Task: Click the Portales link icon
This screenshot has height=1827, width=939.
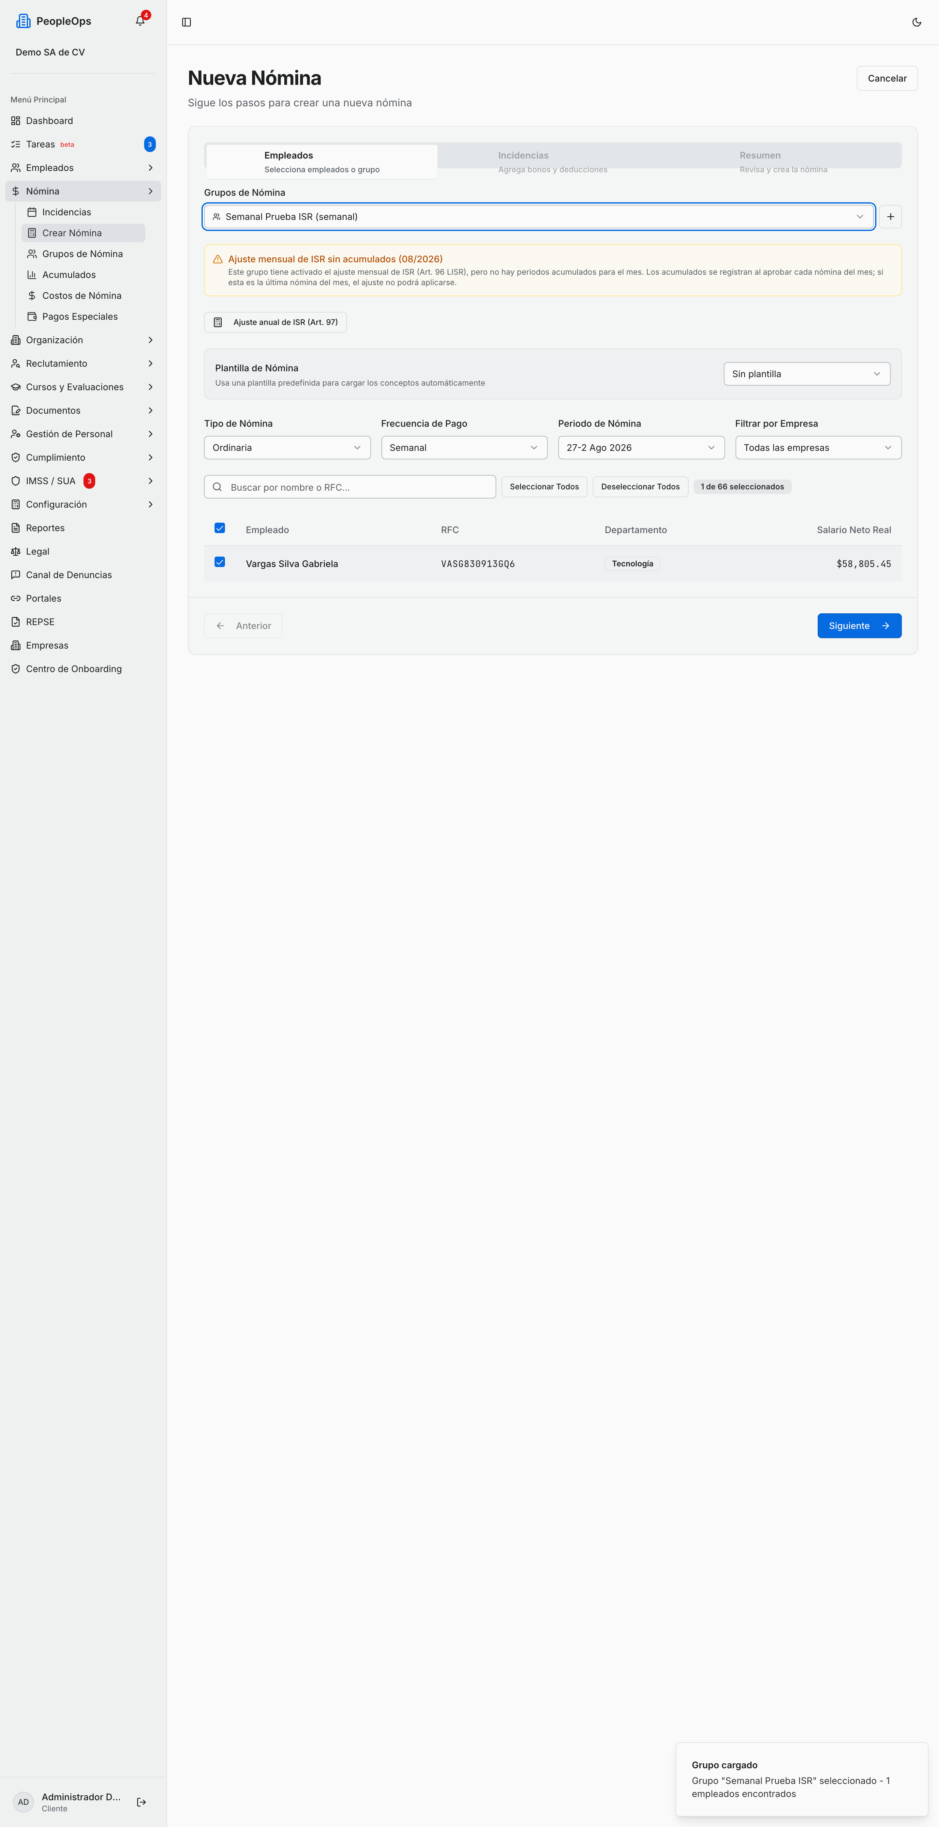Action: coord(16,598)
